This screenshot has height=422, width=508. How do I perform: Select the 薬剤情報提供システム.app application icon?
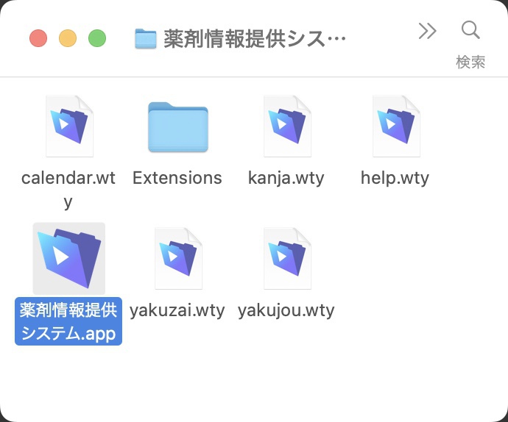[69, 258]
